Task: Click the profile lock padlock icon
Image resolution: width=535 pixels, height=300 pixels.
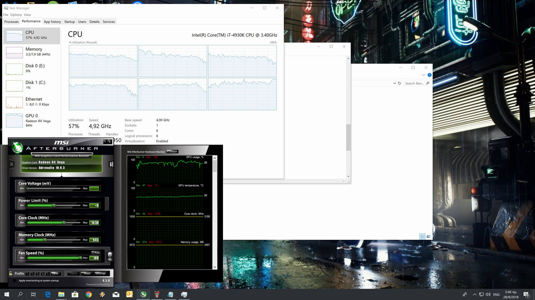Action: click(11, 273)
